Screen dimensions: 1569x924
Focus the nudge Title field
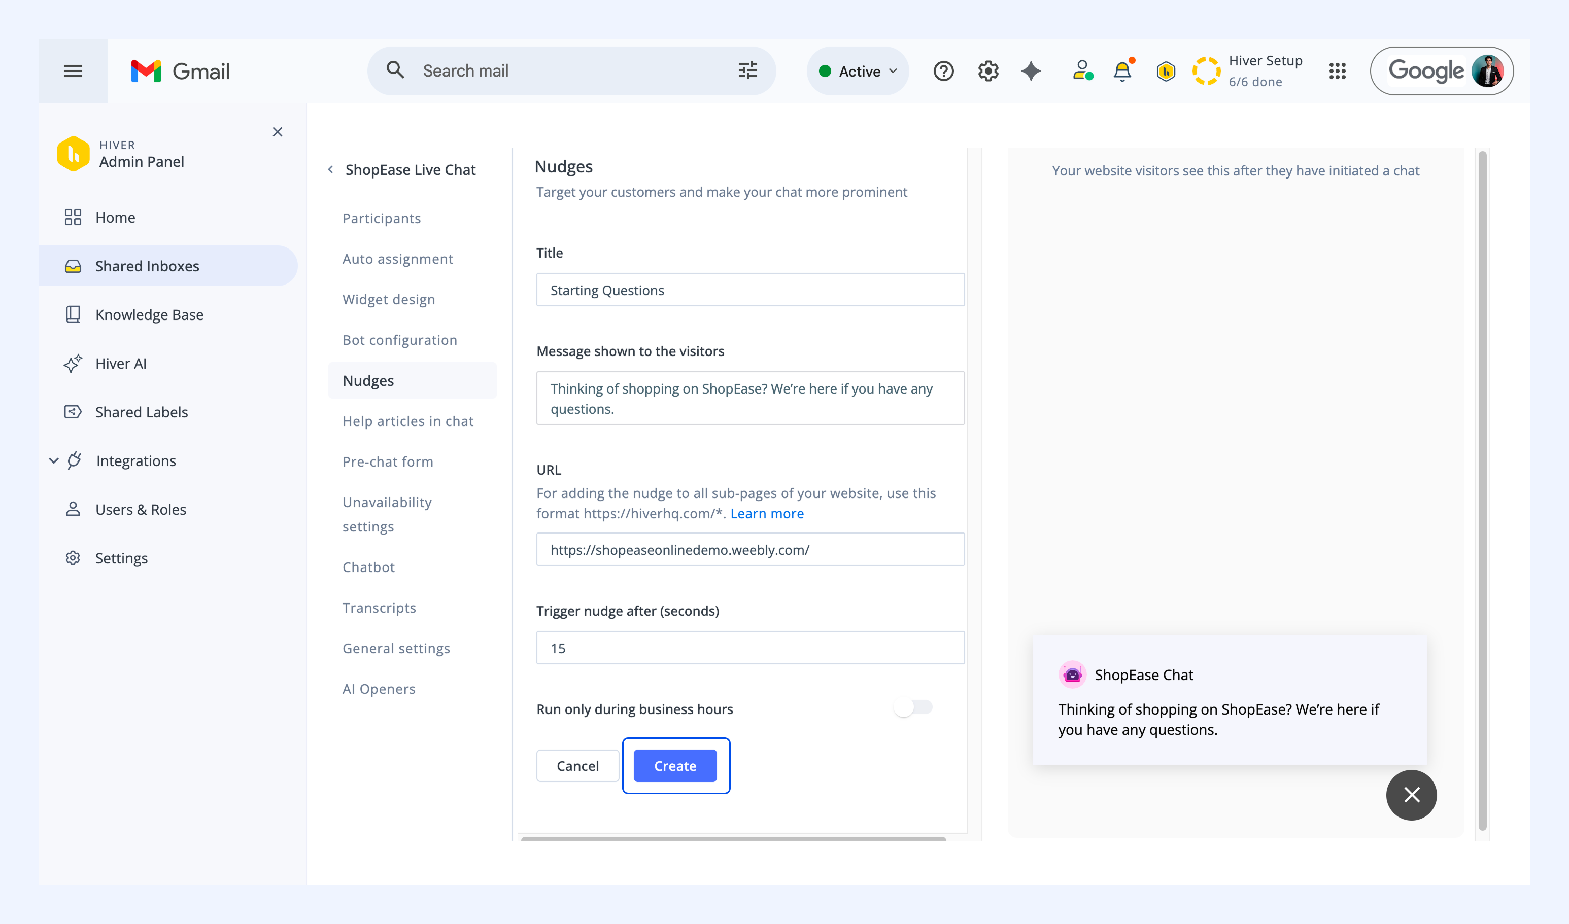point(750,290)
